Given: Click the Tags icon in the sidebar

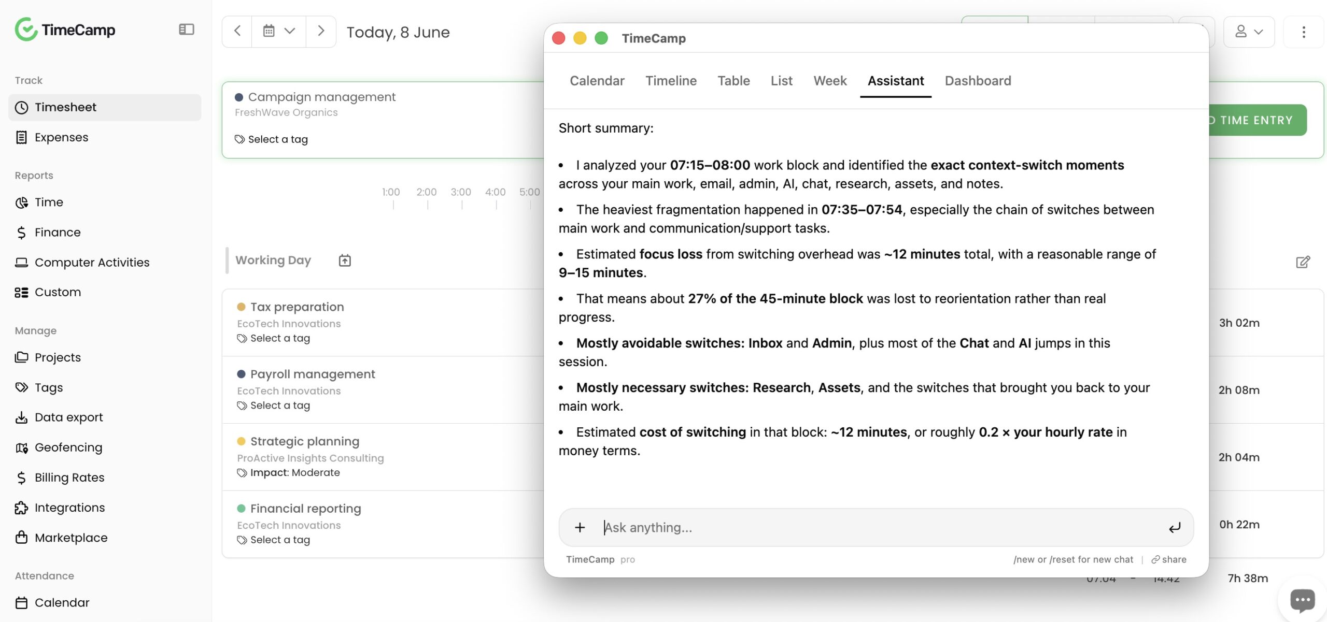Looking at the screenshot, I should (x=21, y=387).
